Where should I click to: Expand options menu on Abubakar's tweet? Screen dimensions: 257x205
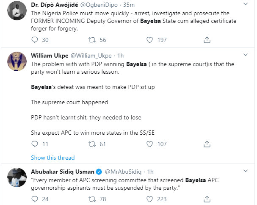pos(246,172)
